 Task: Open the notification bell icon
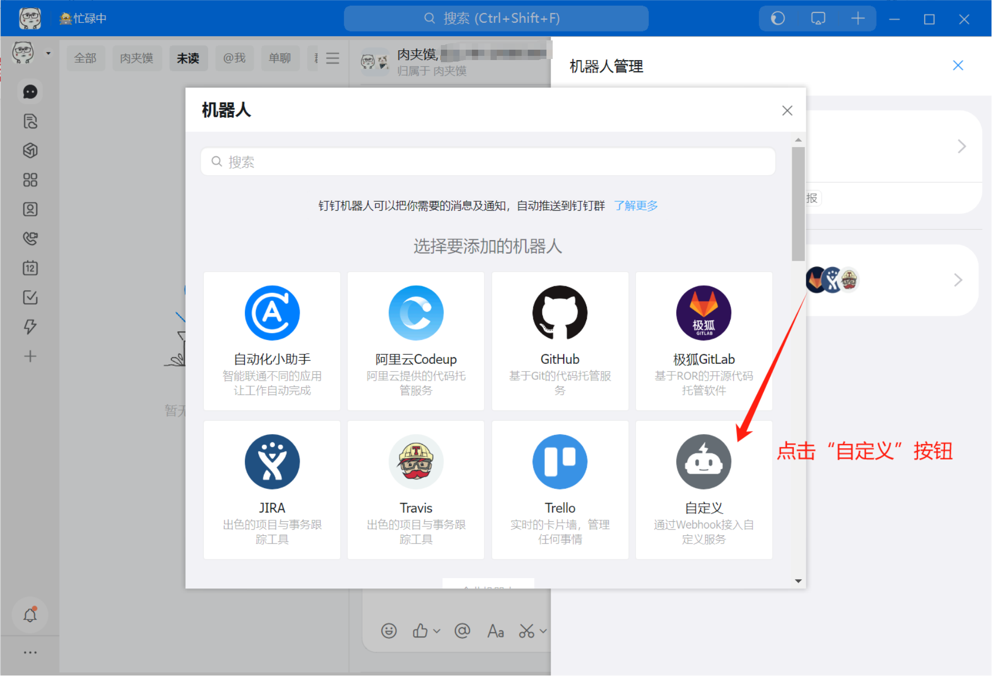click(x=30, y=615)
